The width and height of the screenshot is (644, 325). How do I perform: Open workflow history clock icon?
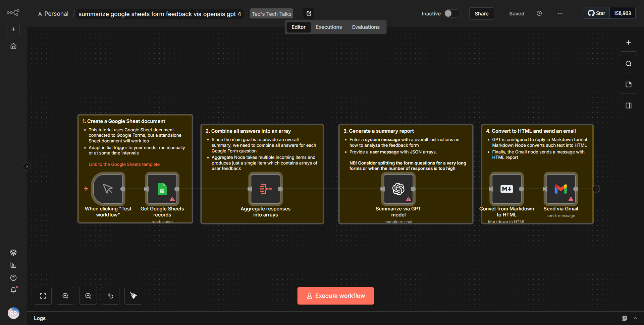tap(539, 13)
